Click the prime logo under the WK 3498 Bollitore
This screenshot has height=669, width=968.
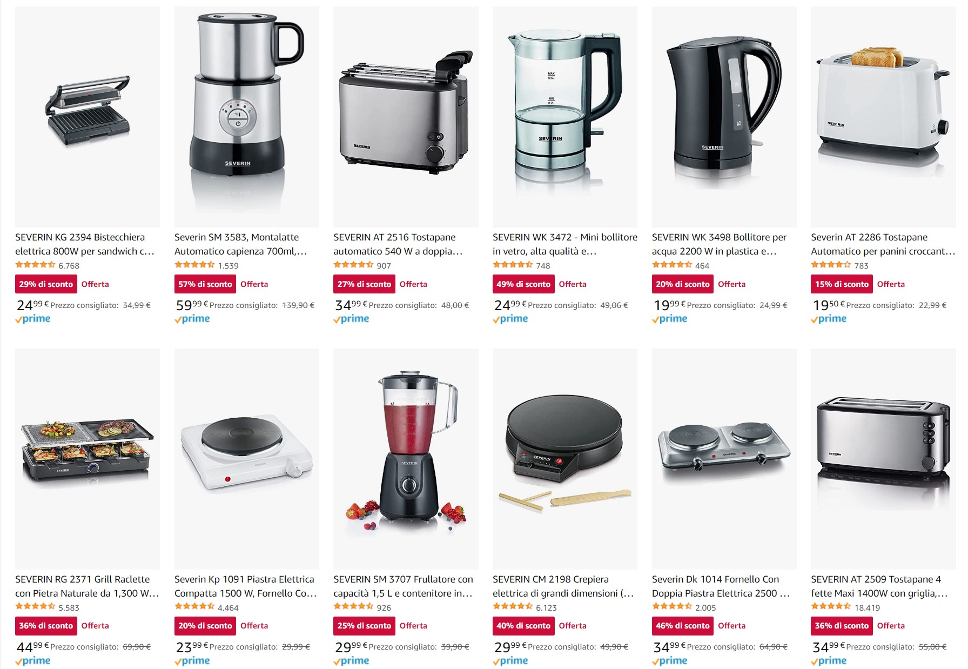coord(670,319)
